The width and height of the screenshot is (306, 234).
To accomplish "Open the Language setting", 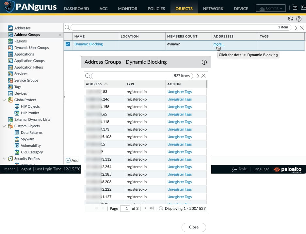I will click(261, 169).
